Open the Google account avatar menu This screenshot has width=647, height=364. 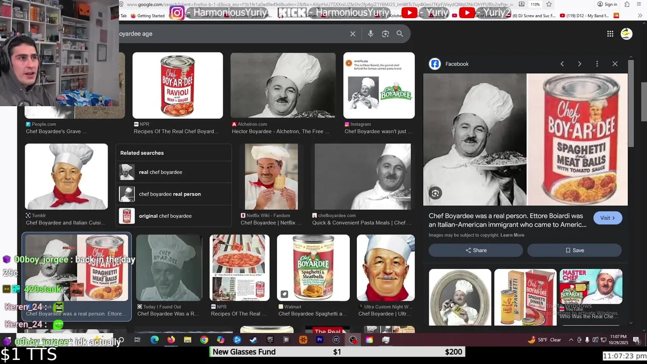pos(627,34)
